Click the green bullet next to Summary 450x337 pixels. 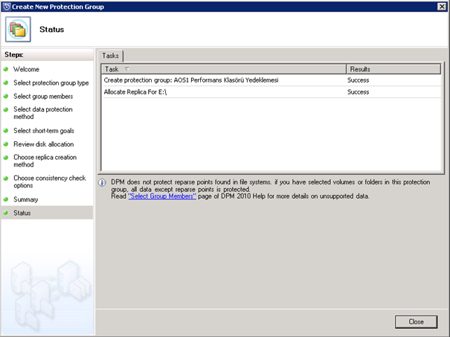(x=6, y=199)
